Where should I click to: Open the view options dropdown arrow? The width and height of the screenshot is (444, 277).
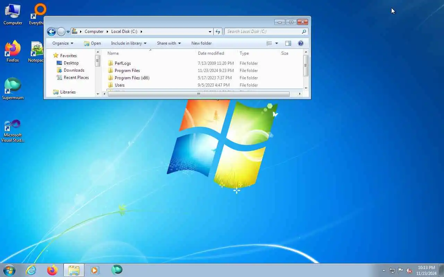(x=276, y=43)
